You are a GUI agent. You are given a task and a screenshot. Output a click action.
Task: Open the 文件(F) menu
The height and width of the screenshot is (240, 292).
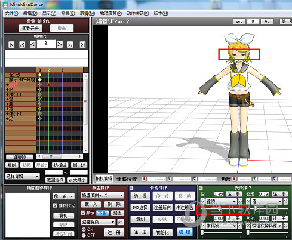pyautogui.click(x=11, y=13)
